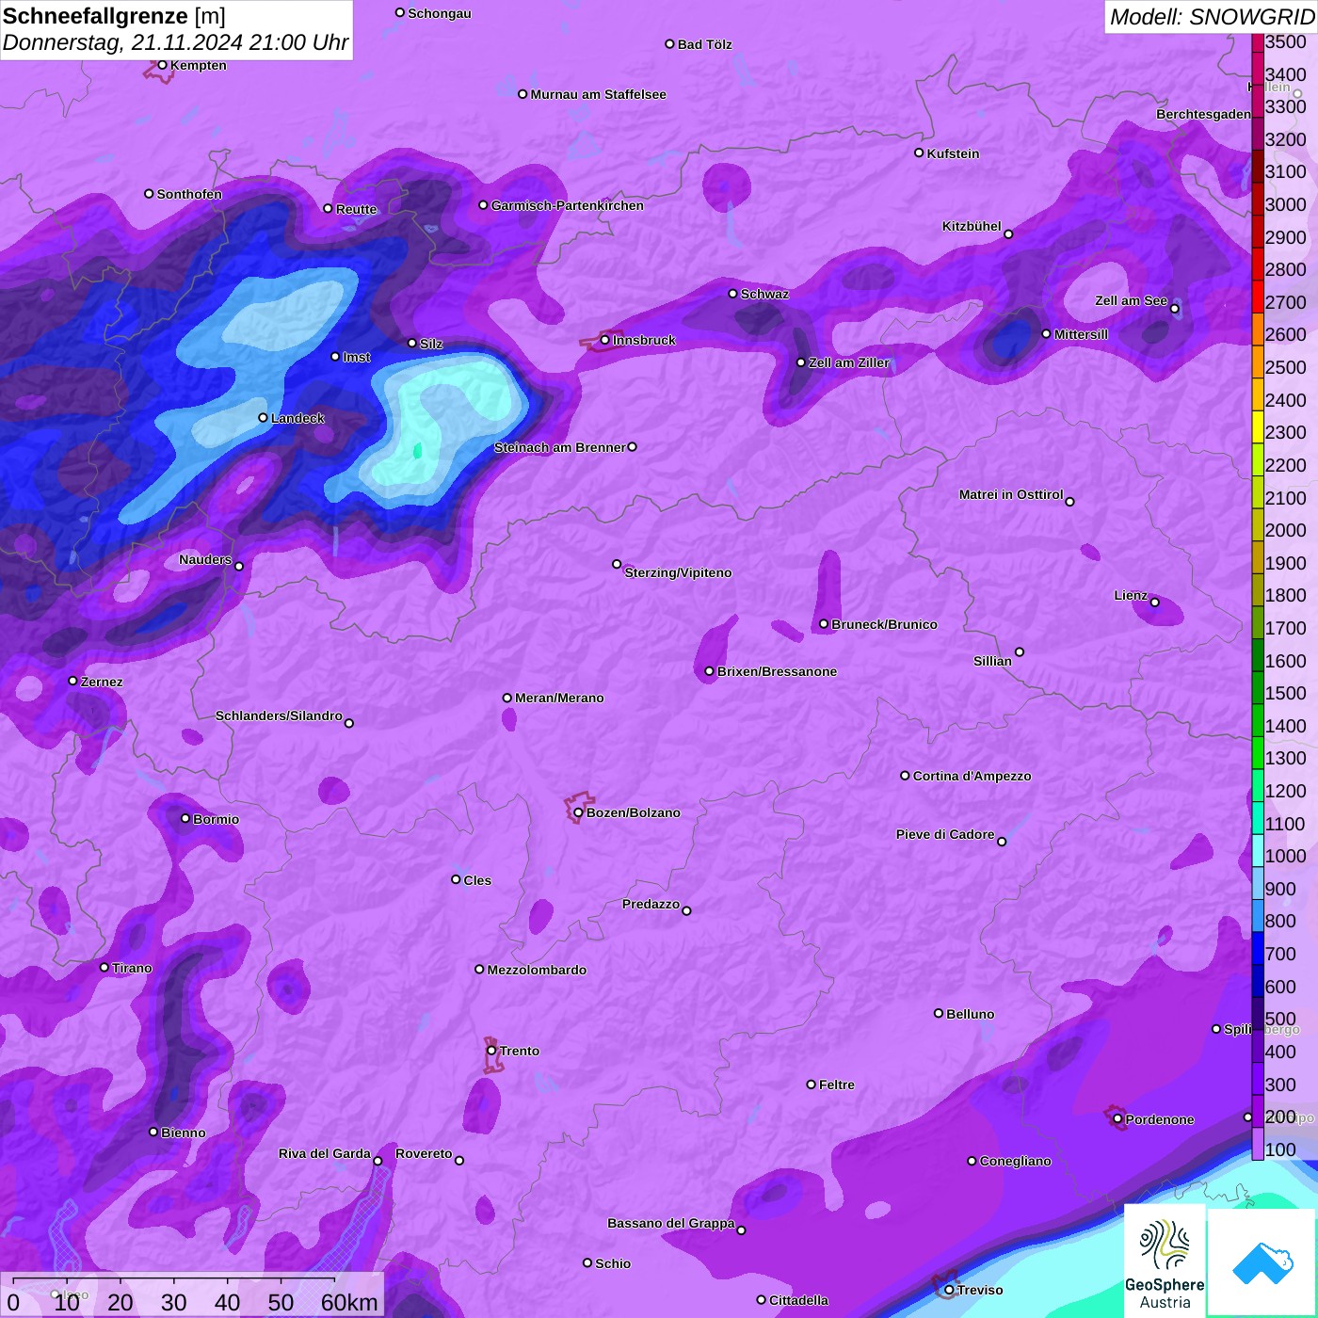Screen dimensions: 1318x1318
Task: Click the 'Schlanders/Silandro' label
Action: pyautogui.click(x=279, y=715)
